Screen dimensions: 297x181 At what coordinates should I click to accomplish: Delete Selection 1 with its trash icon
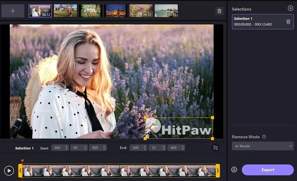288,22
